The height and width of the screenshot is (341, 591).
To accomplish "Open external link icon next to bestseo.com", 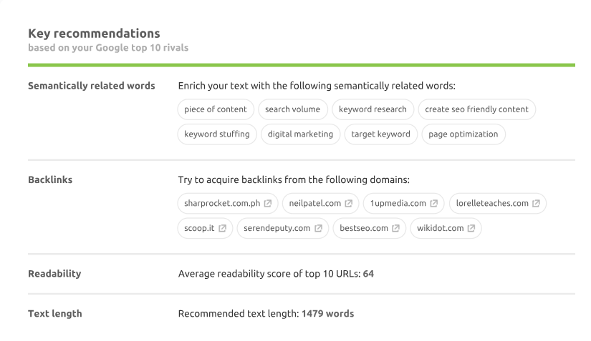I will [x=395, y=229].
